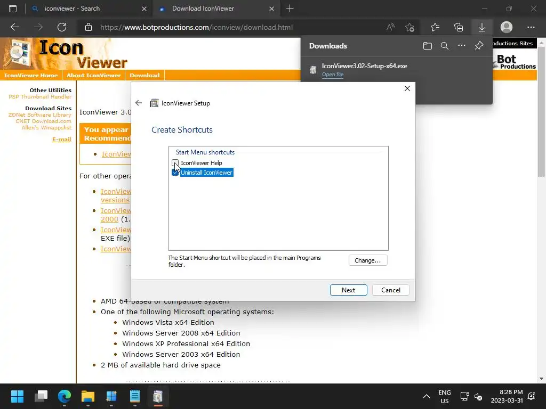Go back to previous page in Edge
Viewport: 546px width, 409px height.
[15, 27]
